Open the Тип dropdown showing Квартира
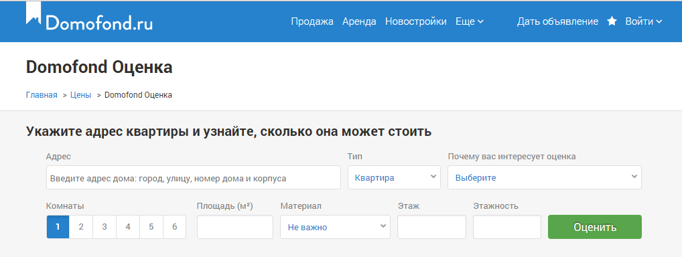Viewport: 682px width, 257px height. point(394,177)
